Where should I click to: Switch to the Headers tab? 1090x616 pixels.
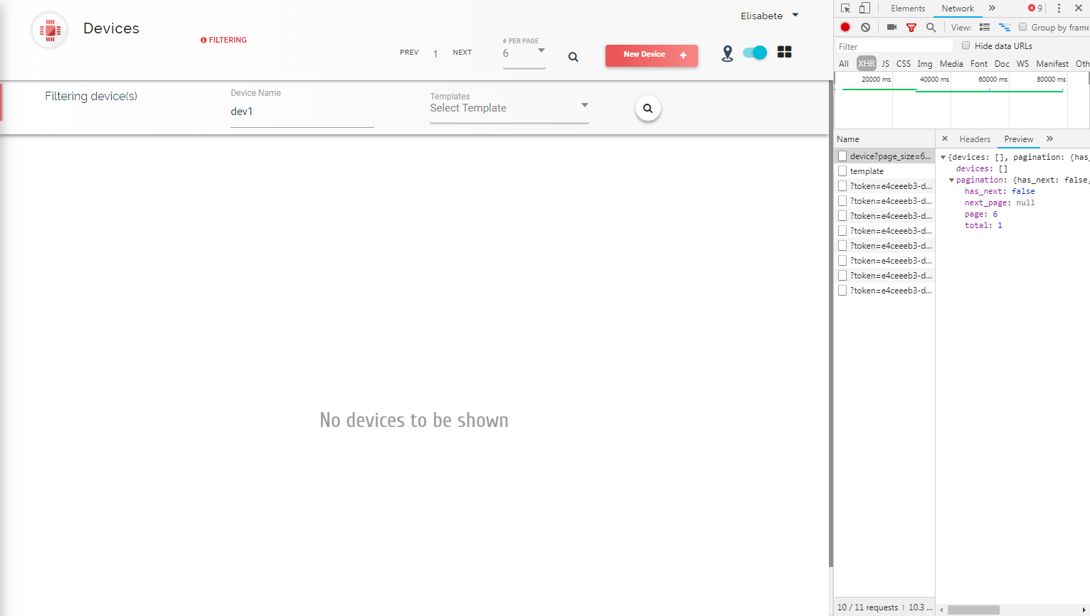975,139
